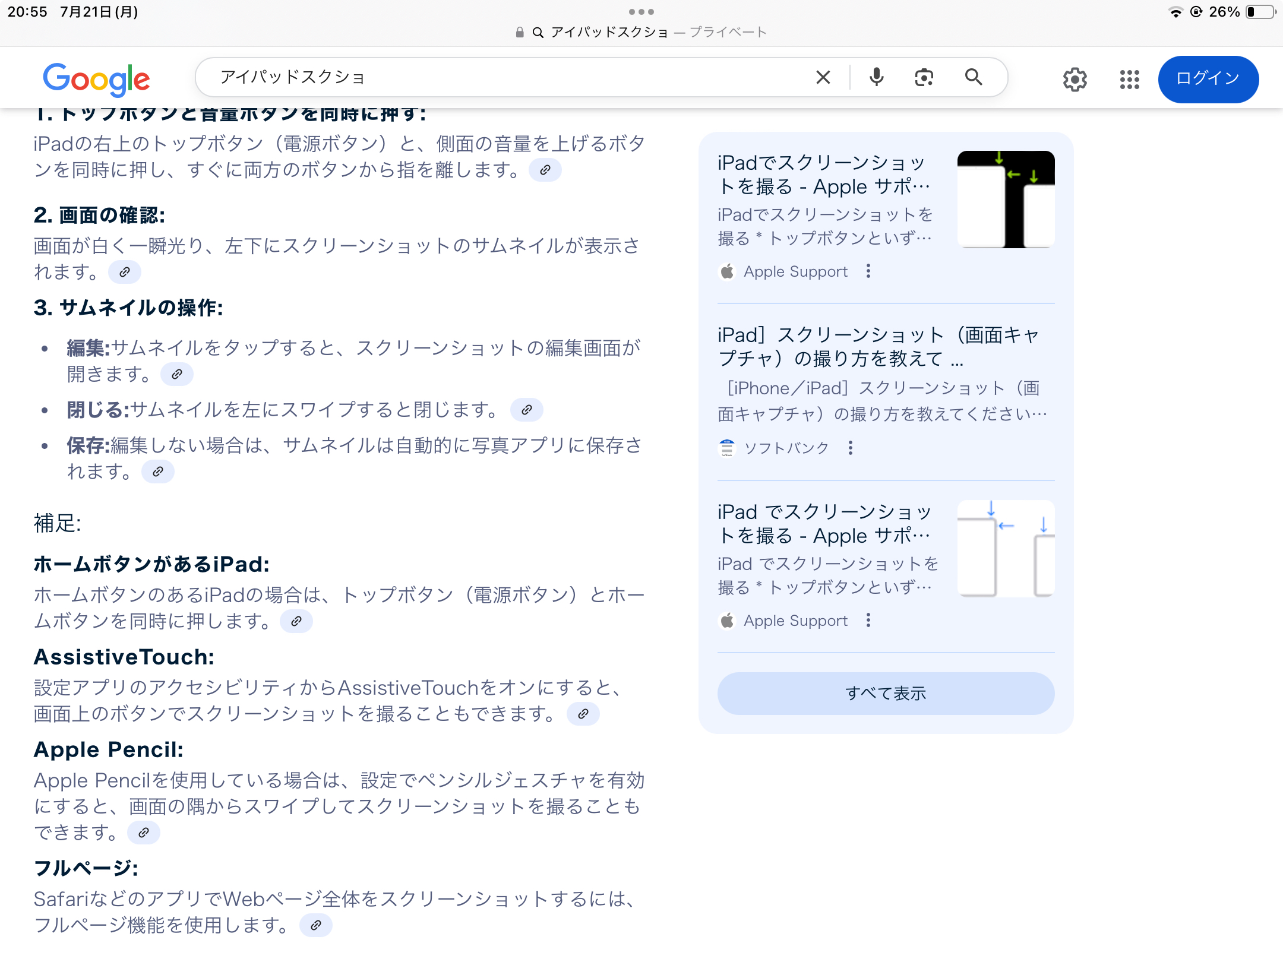
Task: Tap the clock showing 20:55
Action: point(27,12)
